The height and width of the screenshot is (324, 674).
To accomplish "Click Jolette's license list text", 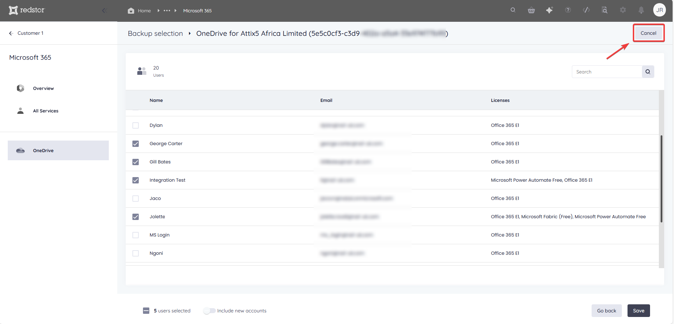I will click(x=568, y=216).
